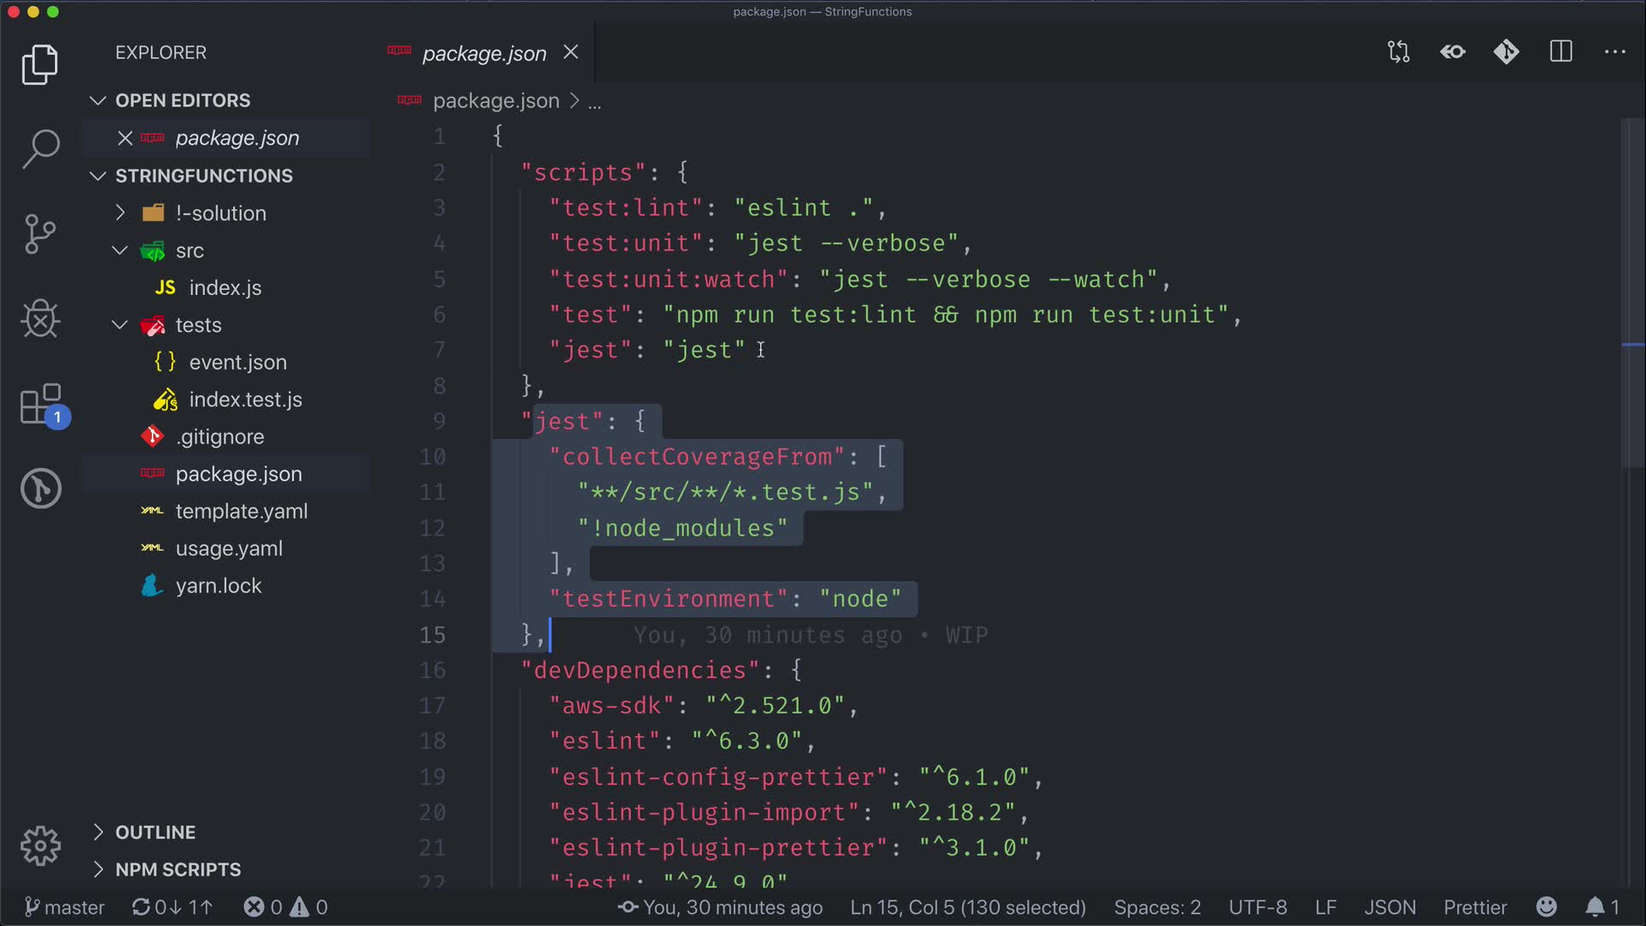Image resolution: width=1646 pixels, height=926 pixels.
Task: Expand the !-solution folder
Action: [220, 213]
